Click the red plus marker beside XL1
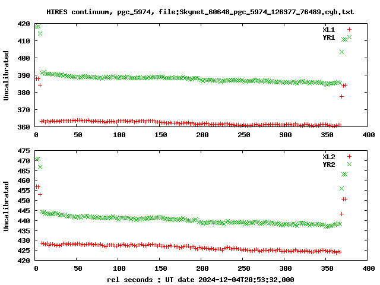The image size is (380, 285). point(349,30)
